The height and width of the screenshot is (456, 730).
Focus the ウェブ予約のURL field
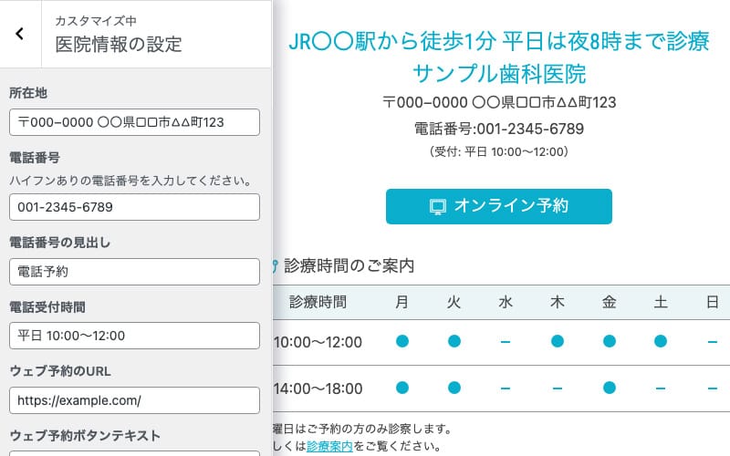(x=134, y=399)
